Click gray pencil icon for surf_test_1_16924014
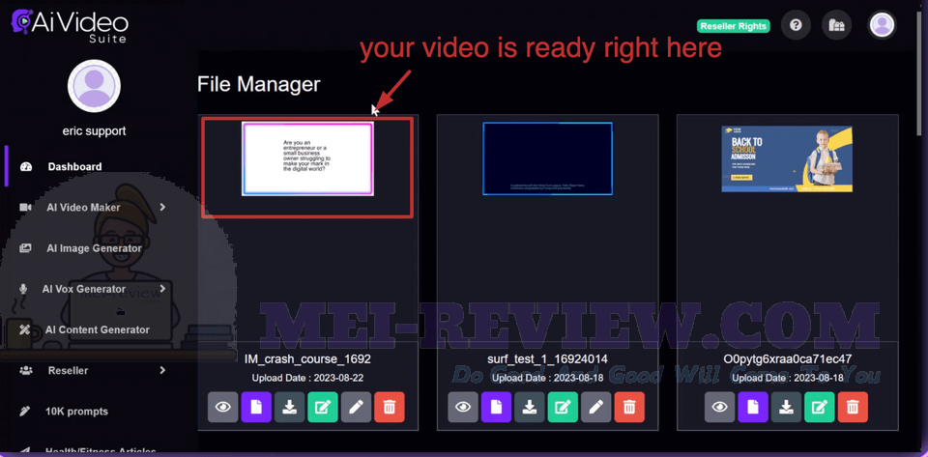The width and height of the screenshot is (928, 457). coord(596,407)
